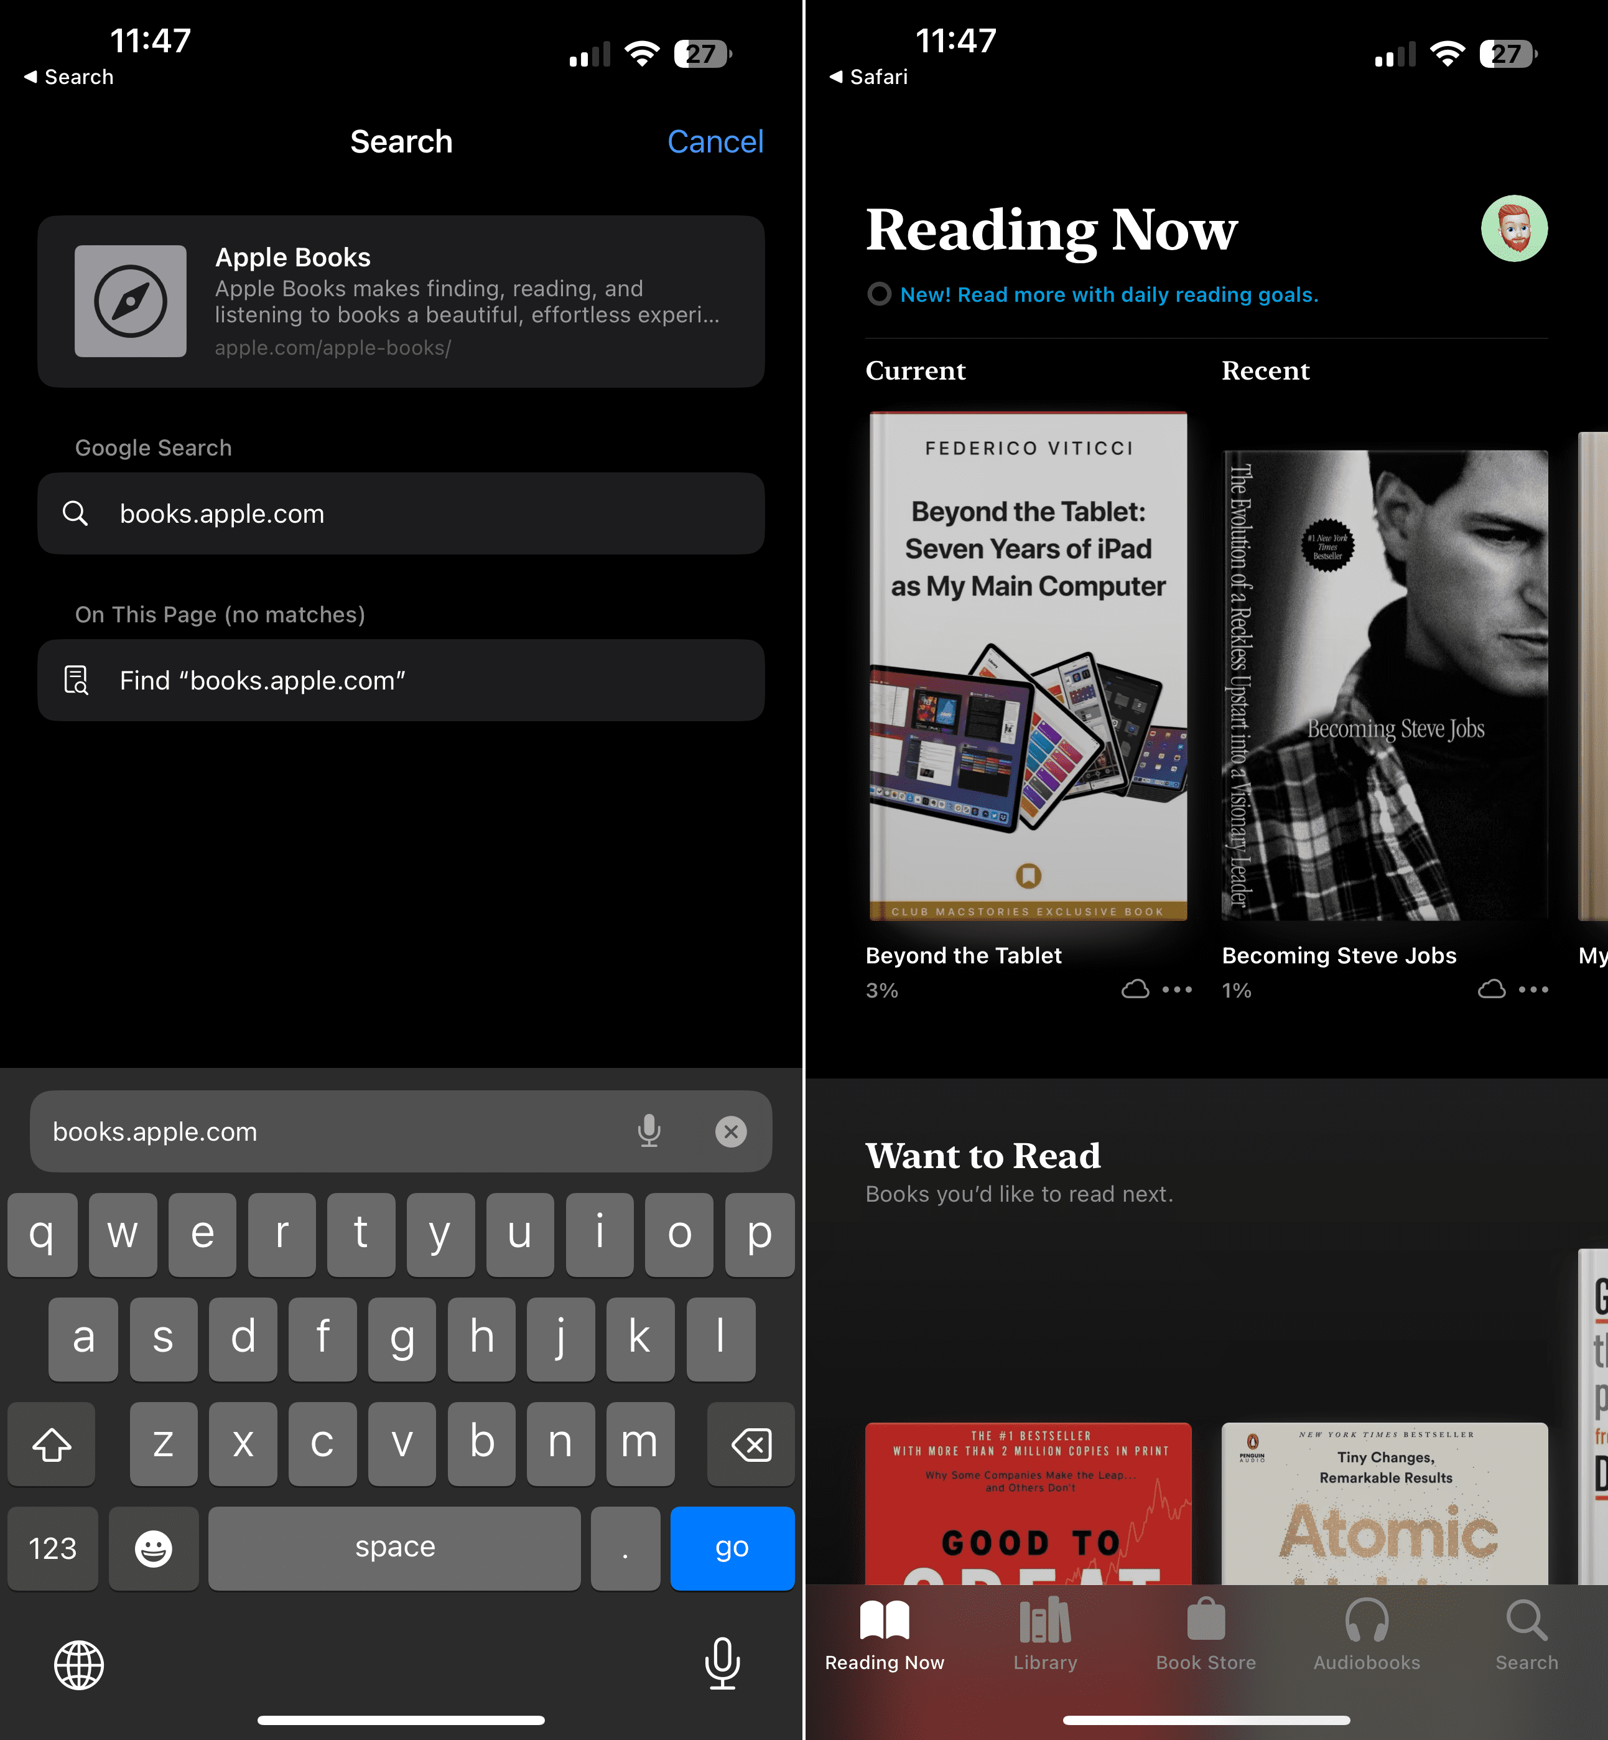Toggle the shift key on the keyboard
The height and width of the screenshot is (1740, 1608).
point(52,1444)
